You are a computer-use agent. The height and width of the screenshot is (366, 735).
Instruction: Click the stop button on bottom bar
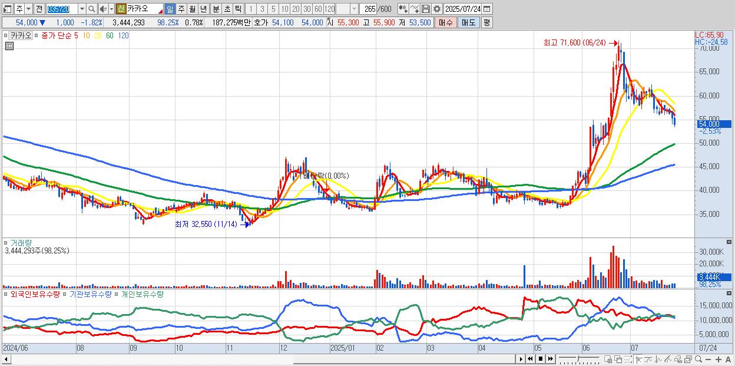click(x=541, y=359)
